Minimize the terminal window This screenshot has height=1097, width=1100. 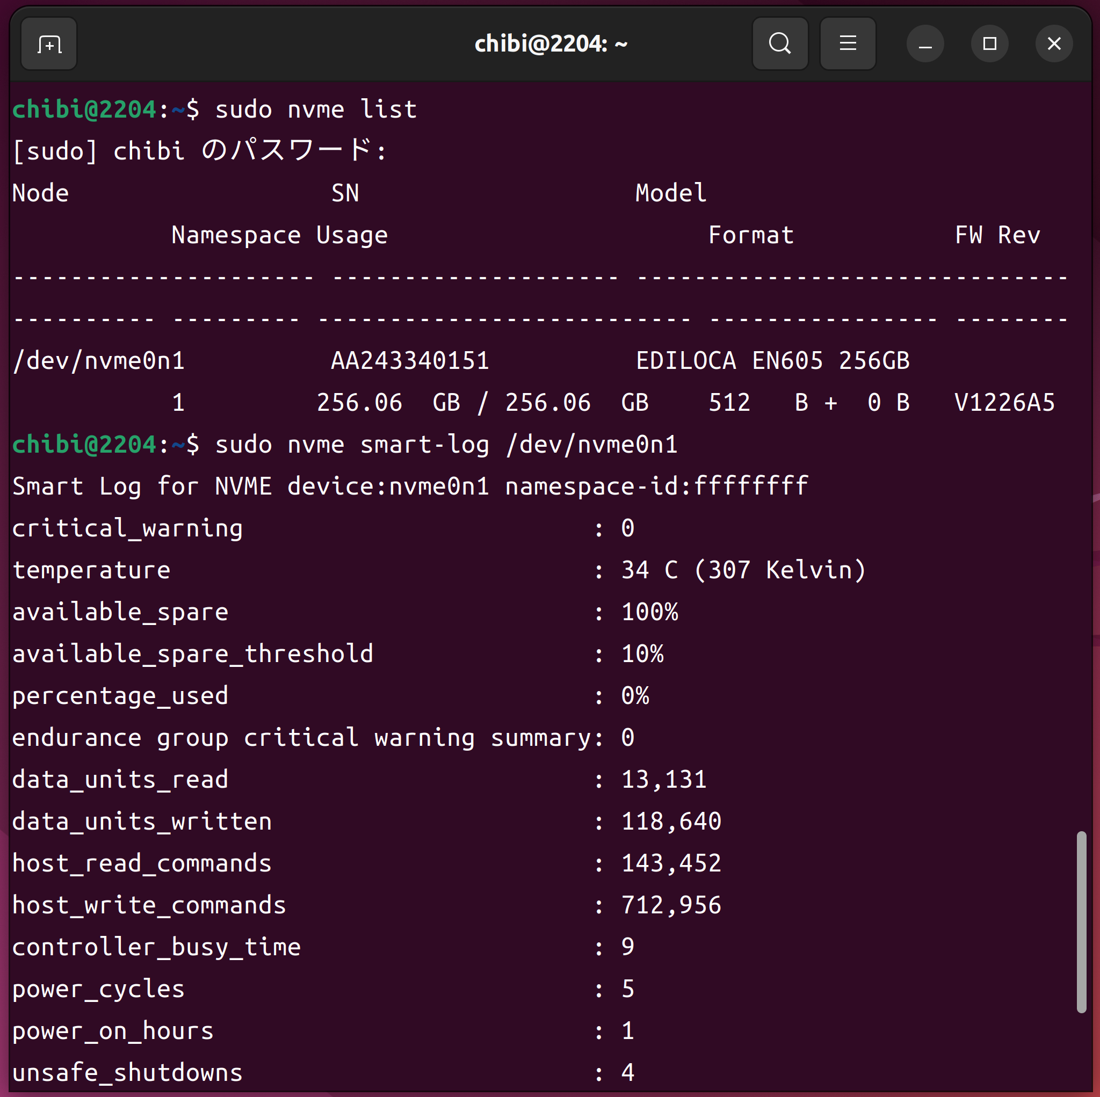(x=925, y=44)
